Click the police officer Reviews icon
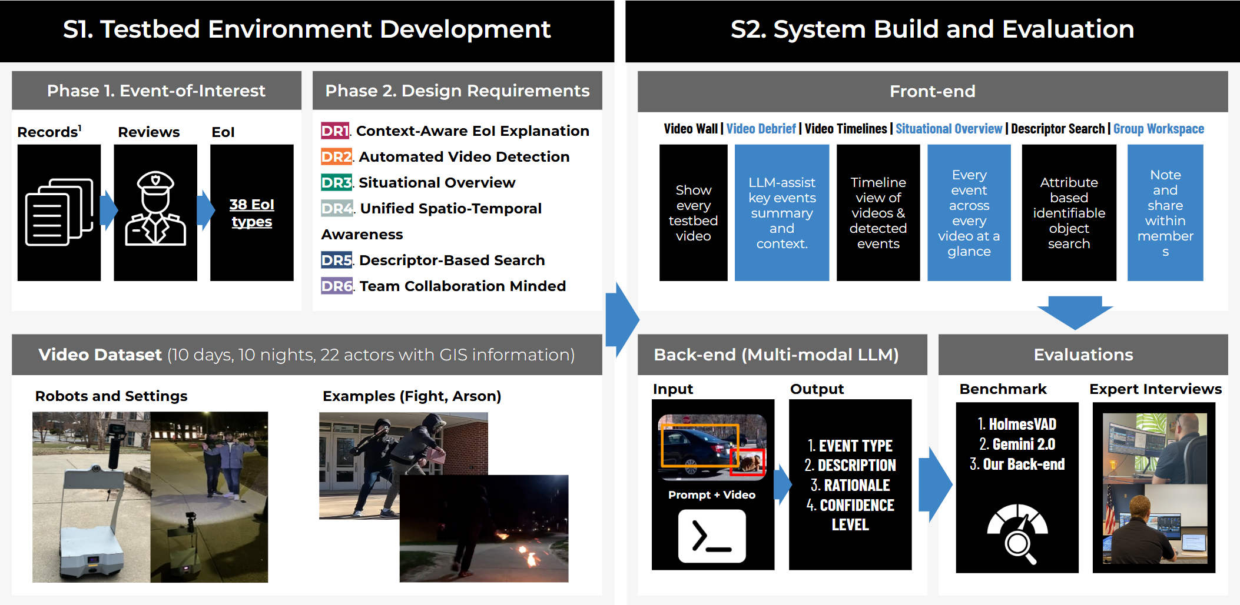Viewport: 1240px width, 605px height. (155, 208)
